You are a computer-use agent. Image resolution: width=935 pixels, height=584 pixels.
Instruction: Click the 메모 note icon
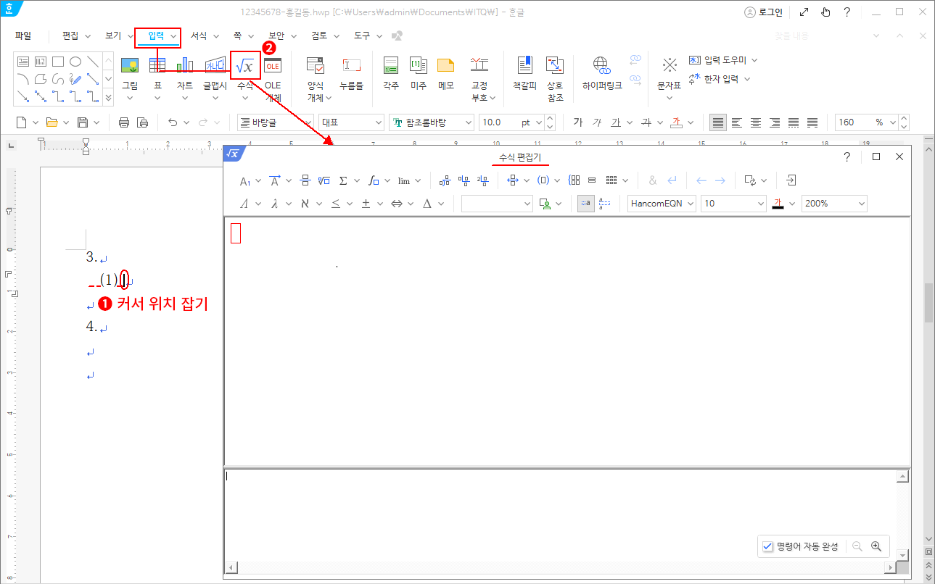(445, 66)
